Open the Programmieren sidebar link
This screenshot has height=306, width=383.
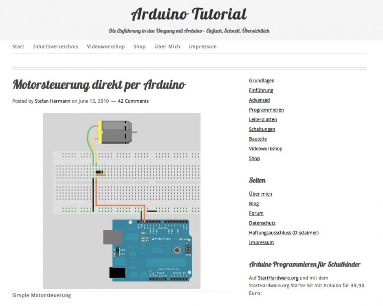[x=266, y=110]
